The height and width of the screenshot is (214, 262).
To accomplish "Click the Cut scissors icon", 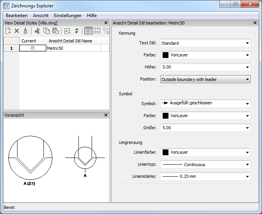I will coord(37,31).
